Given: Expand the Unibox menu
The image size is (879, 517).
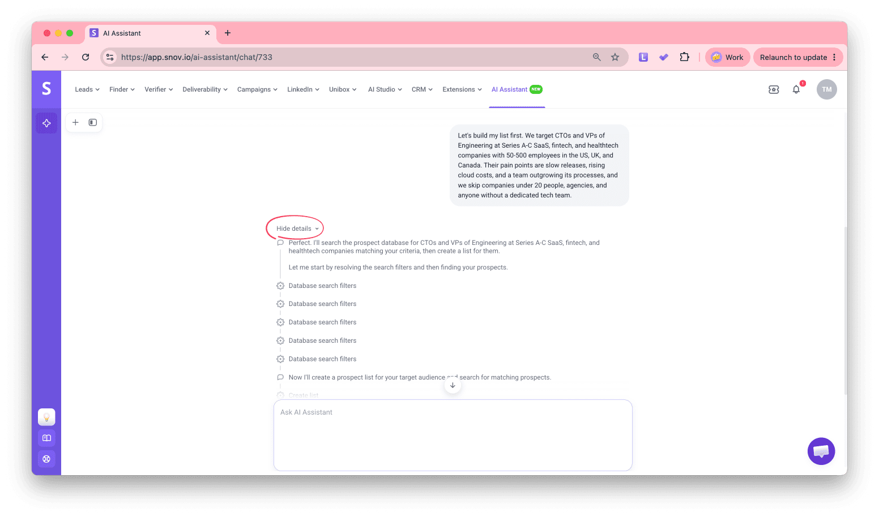Looking at the screenshot, I should [x=343, y=89].
